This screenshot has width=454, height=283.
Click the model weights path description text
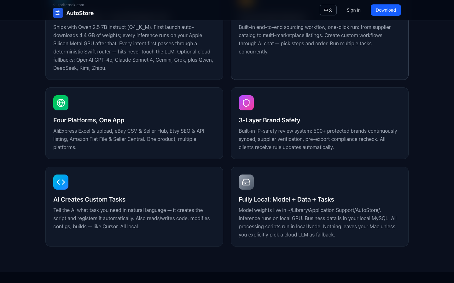pyautogui.click(x=317, y=222)
